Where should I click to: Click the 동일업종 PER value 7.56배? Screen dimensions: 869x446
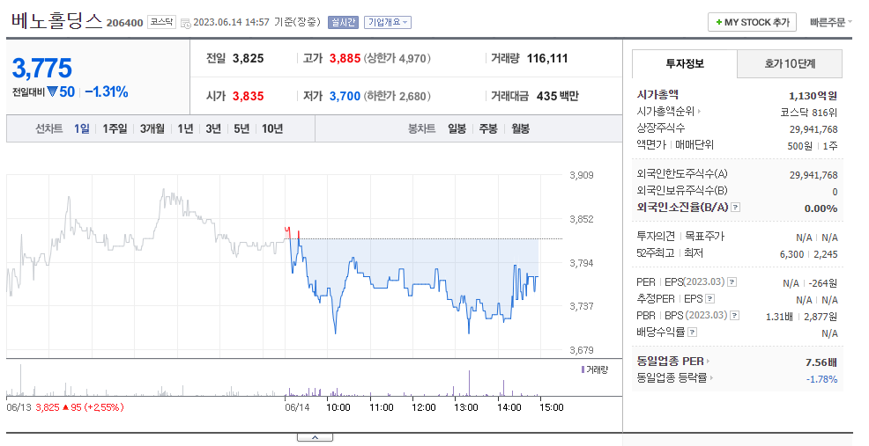point(821,362)
